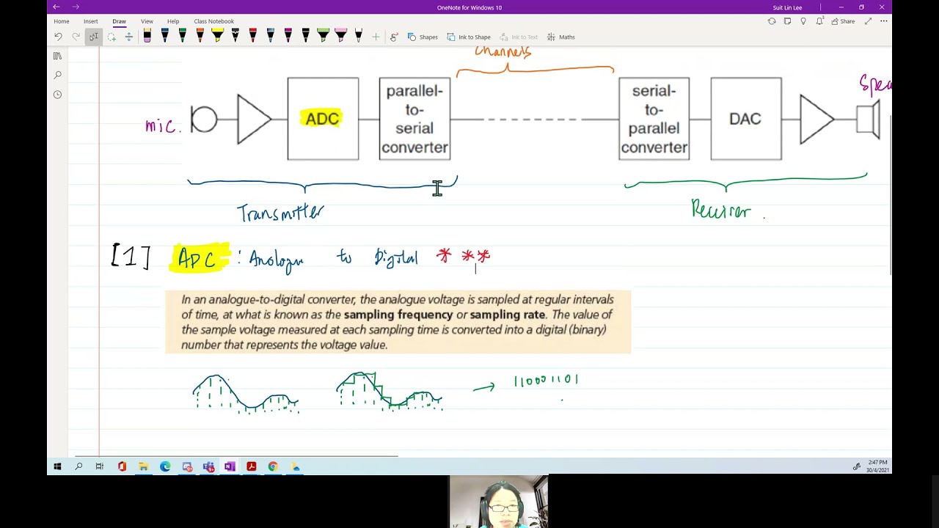The height and width of the screenshot is (528, 939).
Task: Switch to the Draw tab
Action: 119,21
